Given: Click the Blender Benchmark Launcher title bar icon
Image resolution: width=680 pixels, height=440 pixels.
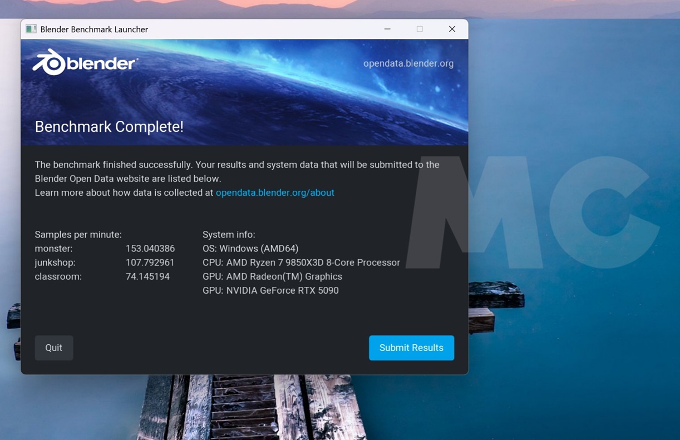Looking at the screenshot, I should point(31,29).
